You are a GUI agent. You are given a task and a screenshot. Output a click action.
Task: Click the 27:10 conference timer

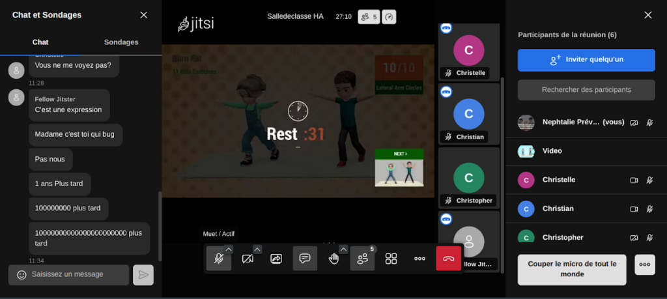click(x=344, y=16)
